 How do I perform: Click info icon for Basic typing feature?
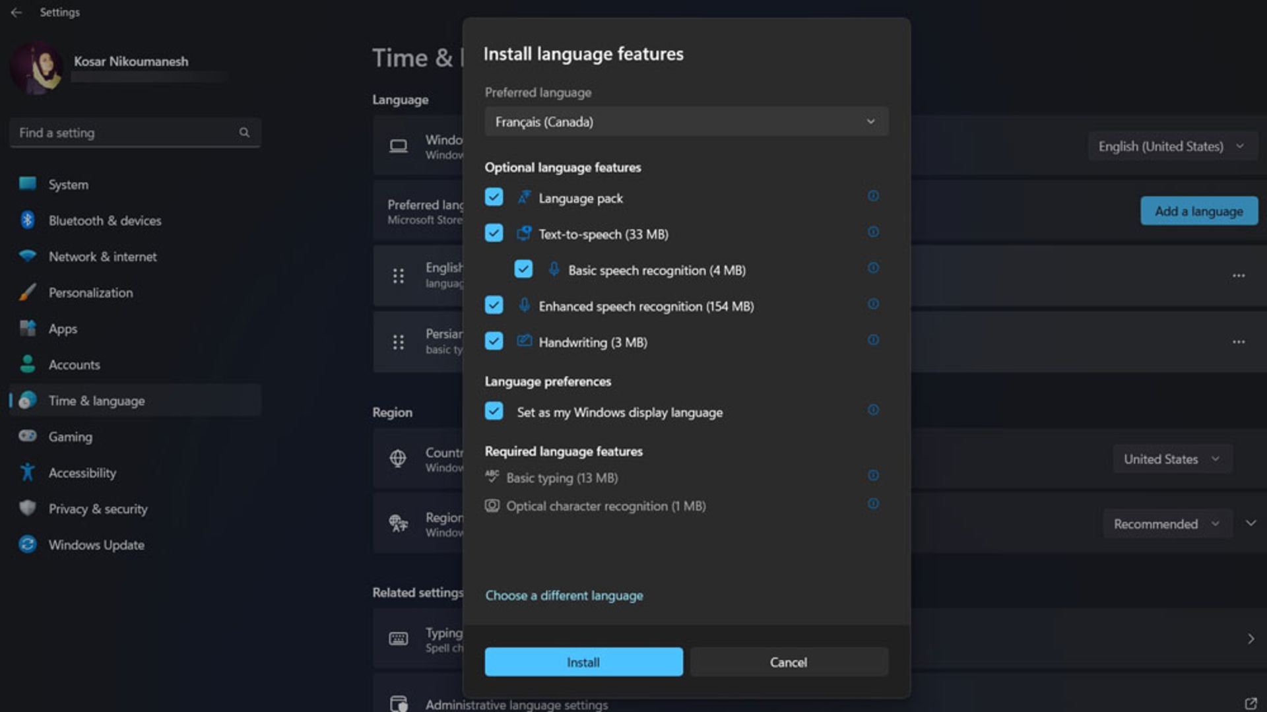point(872,476)
